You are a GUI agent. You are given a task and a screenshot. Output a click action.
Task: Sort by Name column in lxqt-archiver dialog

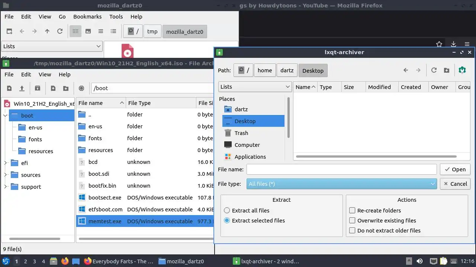(305, 87)
